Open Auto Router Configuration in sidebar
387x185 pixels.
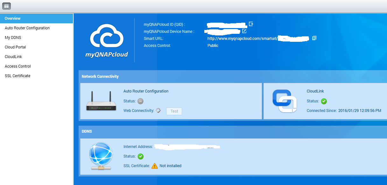tap(27, 28)
